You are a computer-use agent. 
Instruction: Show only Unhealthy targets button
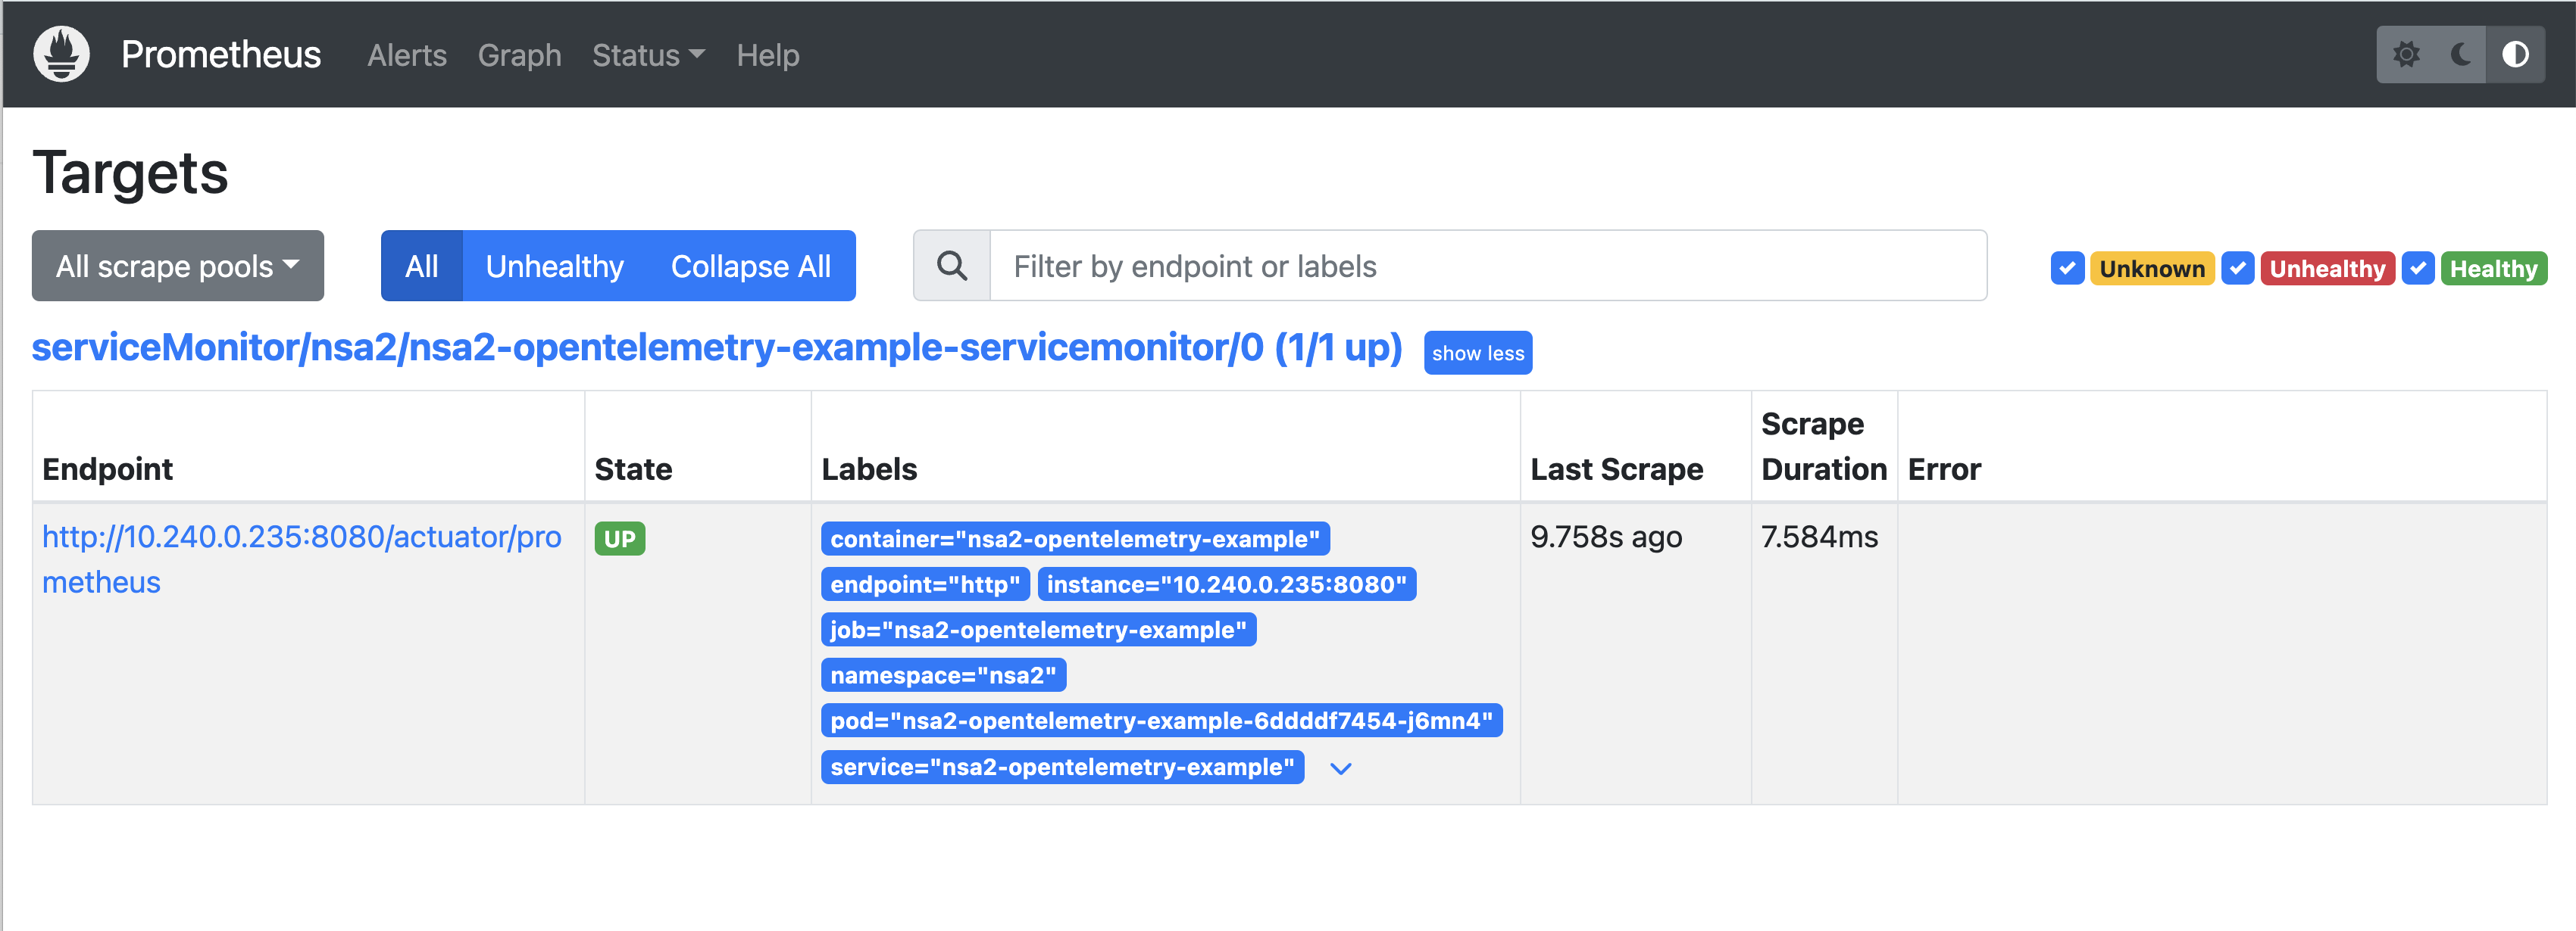[x=555, y=266]
